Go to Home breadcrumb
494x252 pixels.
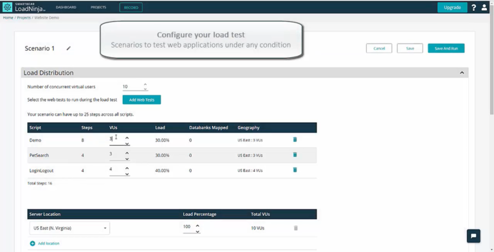8,17
